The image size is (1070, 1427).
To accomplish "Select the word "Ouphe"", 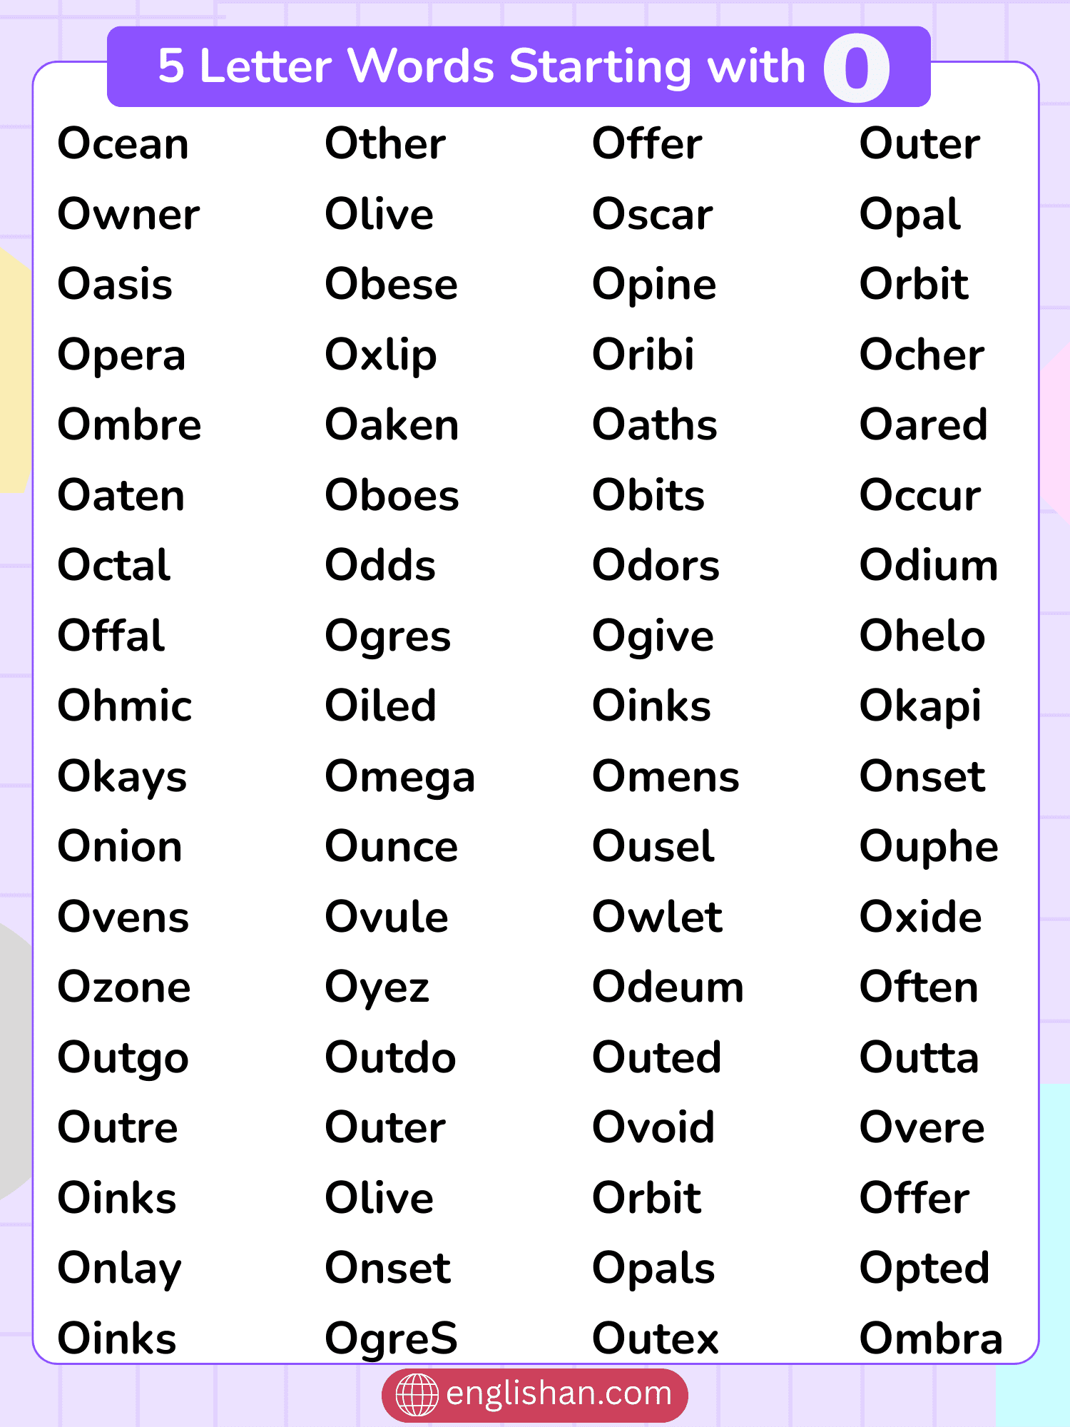I will tap(929, 848).
